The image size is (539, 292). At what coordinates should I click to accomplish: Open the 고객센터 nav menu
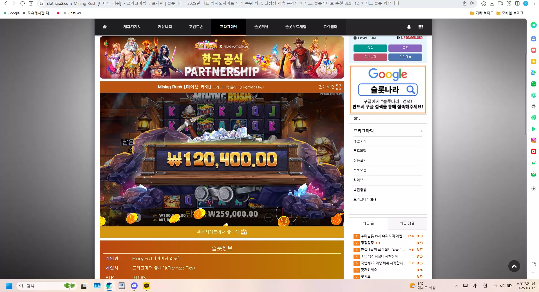click(x=330, y=27)
